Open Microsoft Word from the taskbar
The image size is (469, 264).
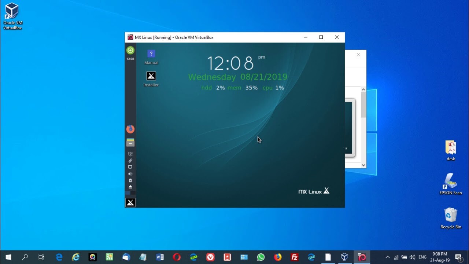(160, 257)
